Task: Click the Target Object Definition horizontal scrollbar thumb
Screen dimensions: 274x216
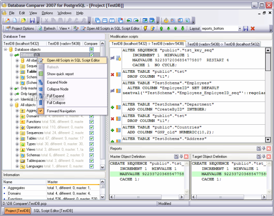Action: coord(220,197)
